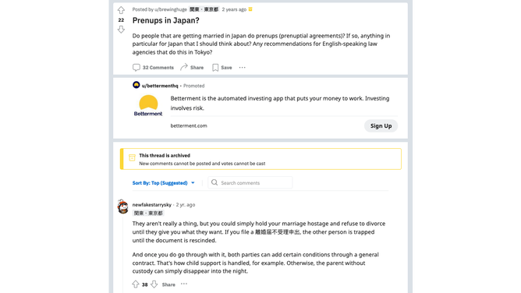The image size is (521, 293).
Task: Click the Betterment logo thumbnail
Action: 148,105
